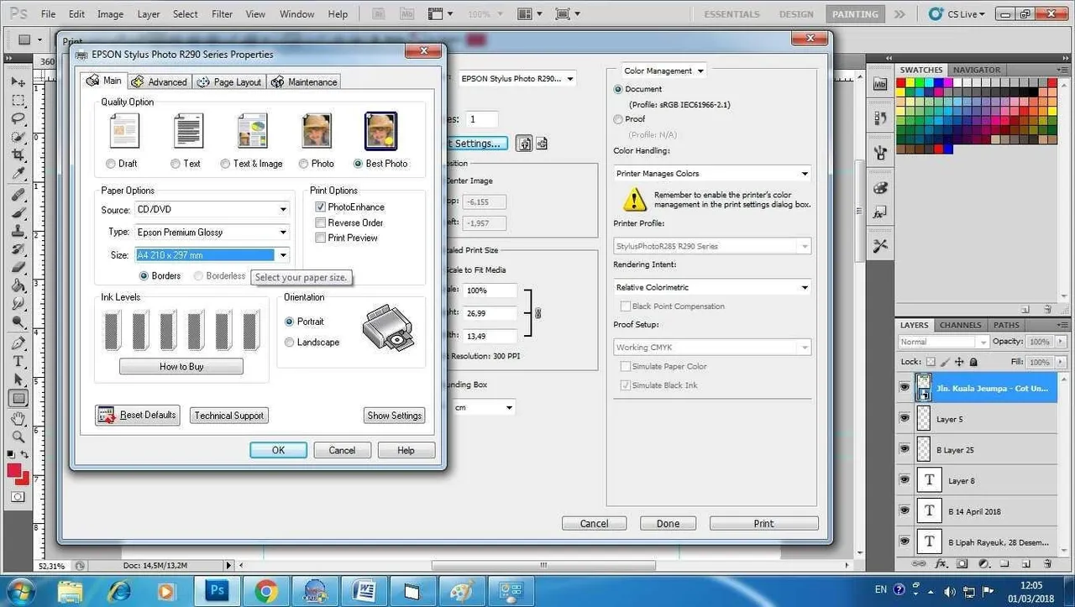This screenshot has height=607, width=1075.
Task: Select the Move tool in Photoshop toolbar
Action: pos(18,81)
